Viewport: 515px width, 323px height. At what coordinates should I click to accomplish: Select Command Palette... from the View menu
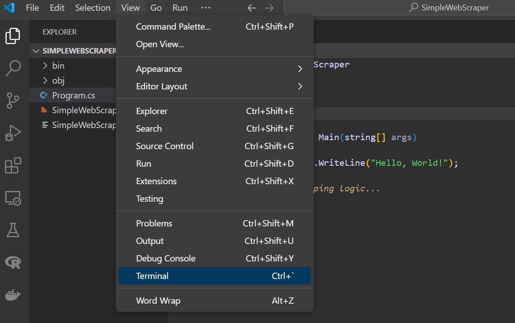click(215, 27)
